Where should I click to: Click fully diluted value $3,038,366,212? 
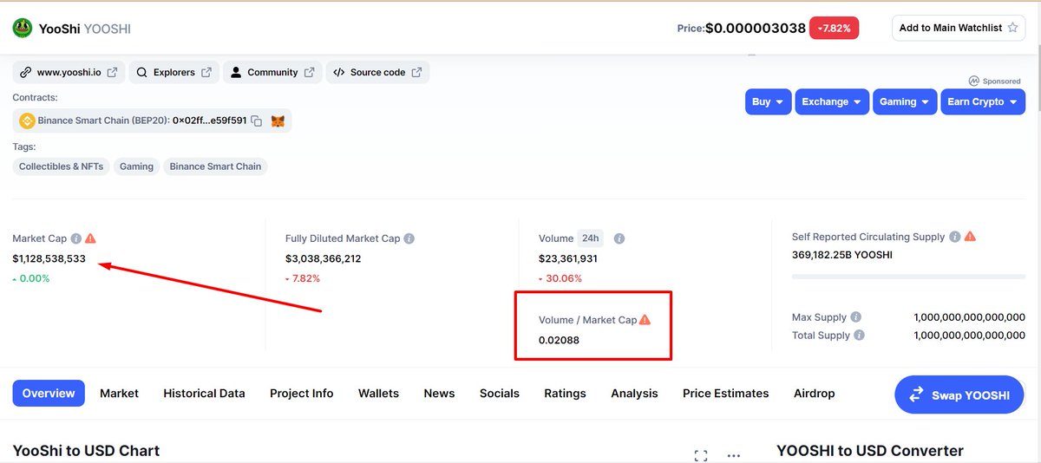[x=323, y=258]
